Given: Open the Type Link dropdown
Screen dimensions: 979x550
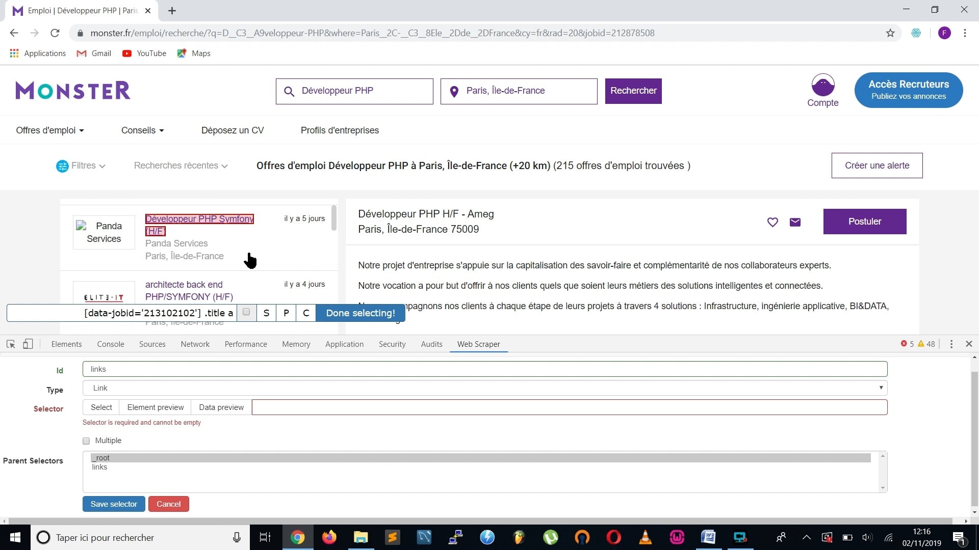Looking at the screenshot, I should tap(485, 388).
